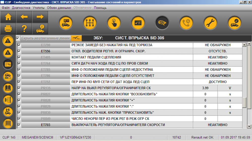Click 'ДОСТУПНО' status value
This screenshot has width=252, height=141.
pos(218,82)
